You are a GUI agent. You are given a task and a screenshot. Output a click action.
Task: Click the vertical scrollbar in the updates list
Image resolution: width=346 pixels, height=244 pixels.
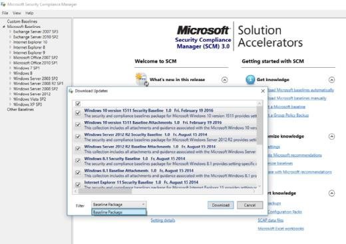[x=259, y=125]
